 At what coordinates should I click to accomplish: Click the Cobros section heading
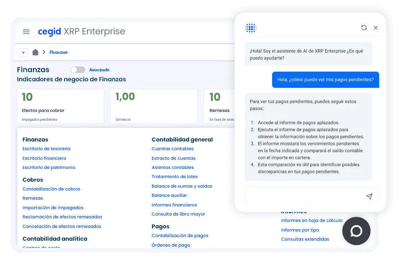33,180
